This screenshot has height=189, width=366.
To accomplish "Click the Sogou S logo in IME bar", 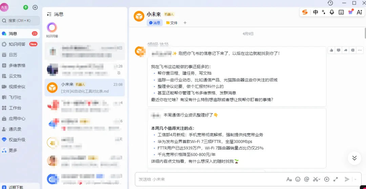I will [305, 13].
